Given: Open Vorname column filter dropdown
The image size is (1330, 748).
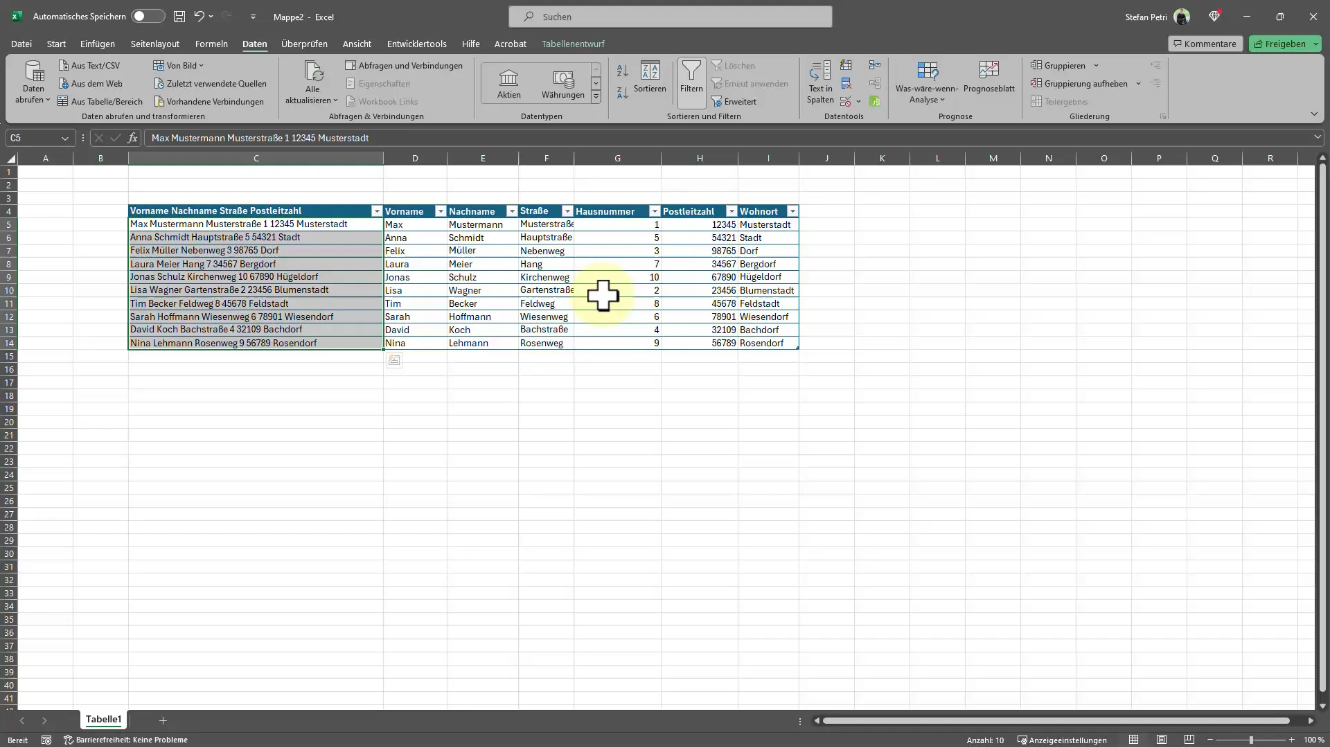Looking at the screenshot, I should [x=440, y=211].
